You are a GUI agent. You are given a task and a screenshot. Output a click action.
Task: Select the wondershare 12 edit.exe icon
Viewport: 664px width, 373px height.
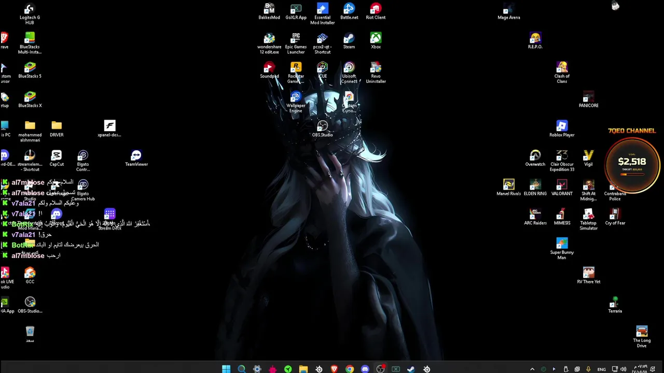click(x=269, y=44)
